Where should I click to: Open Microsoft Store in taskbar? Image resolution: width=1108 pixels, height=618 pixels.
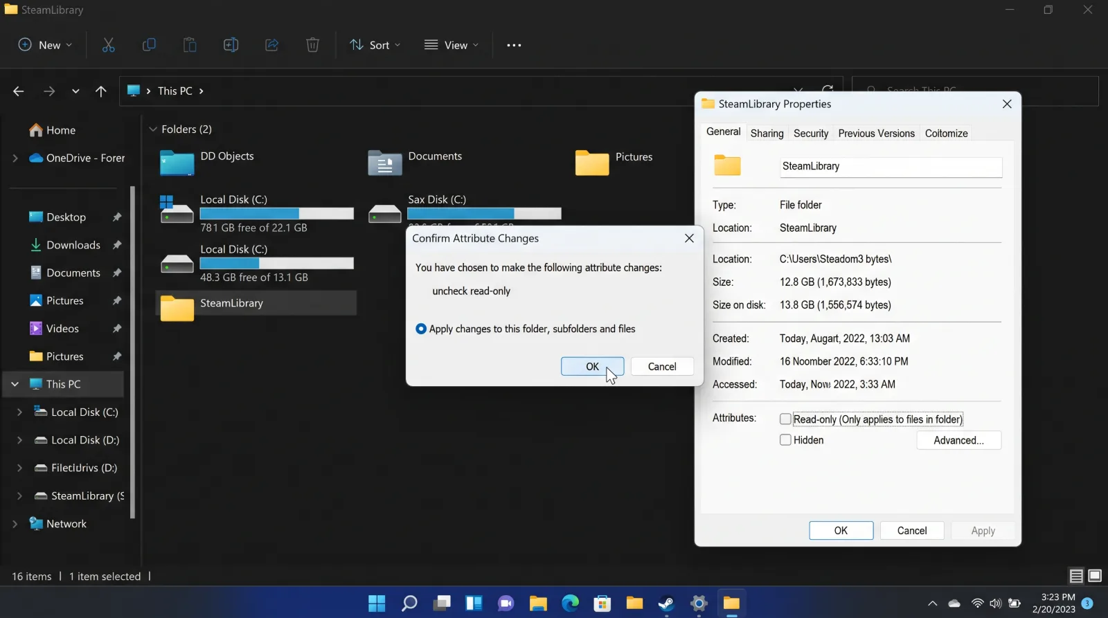point(602,603)
